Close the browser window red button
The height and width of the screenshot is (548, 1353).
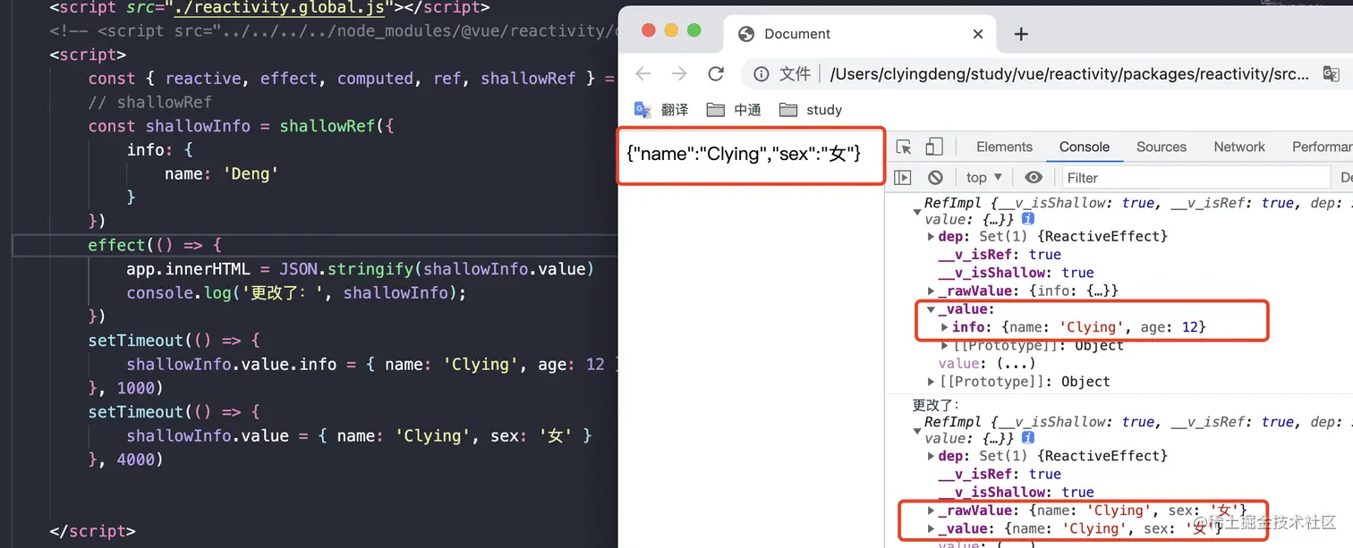650,30
